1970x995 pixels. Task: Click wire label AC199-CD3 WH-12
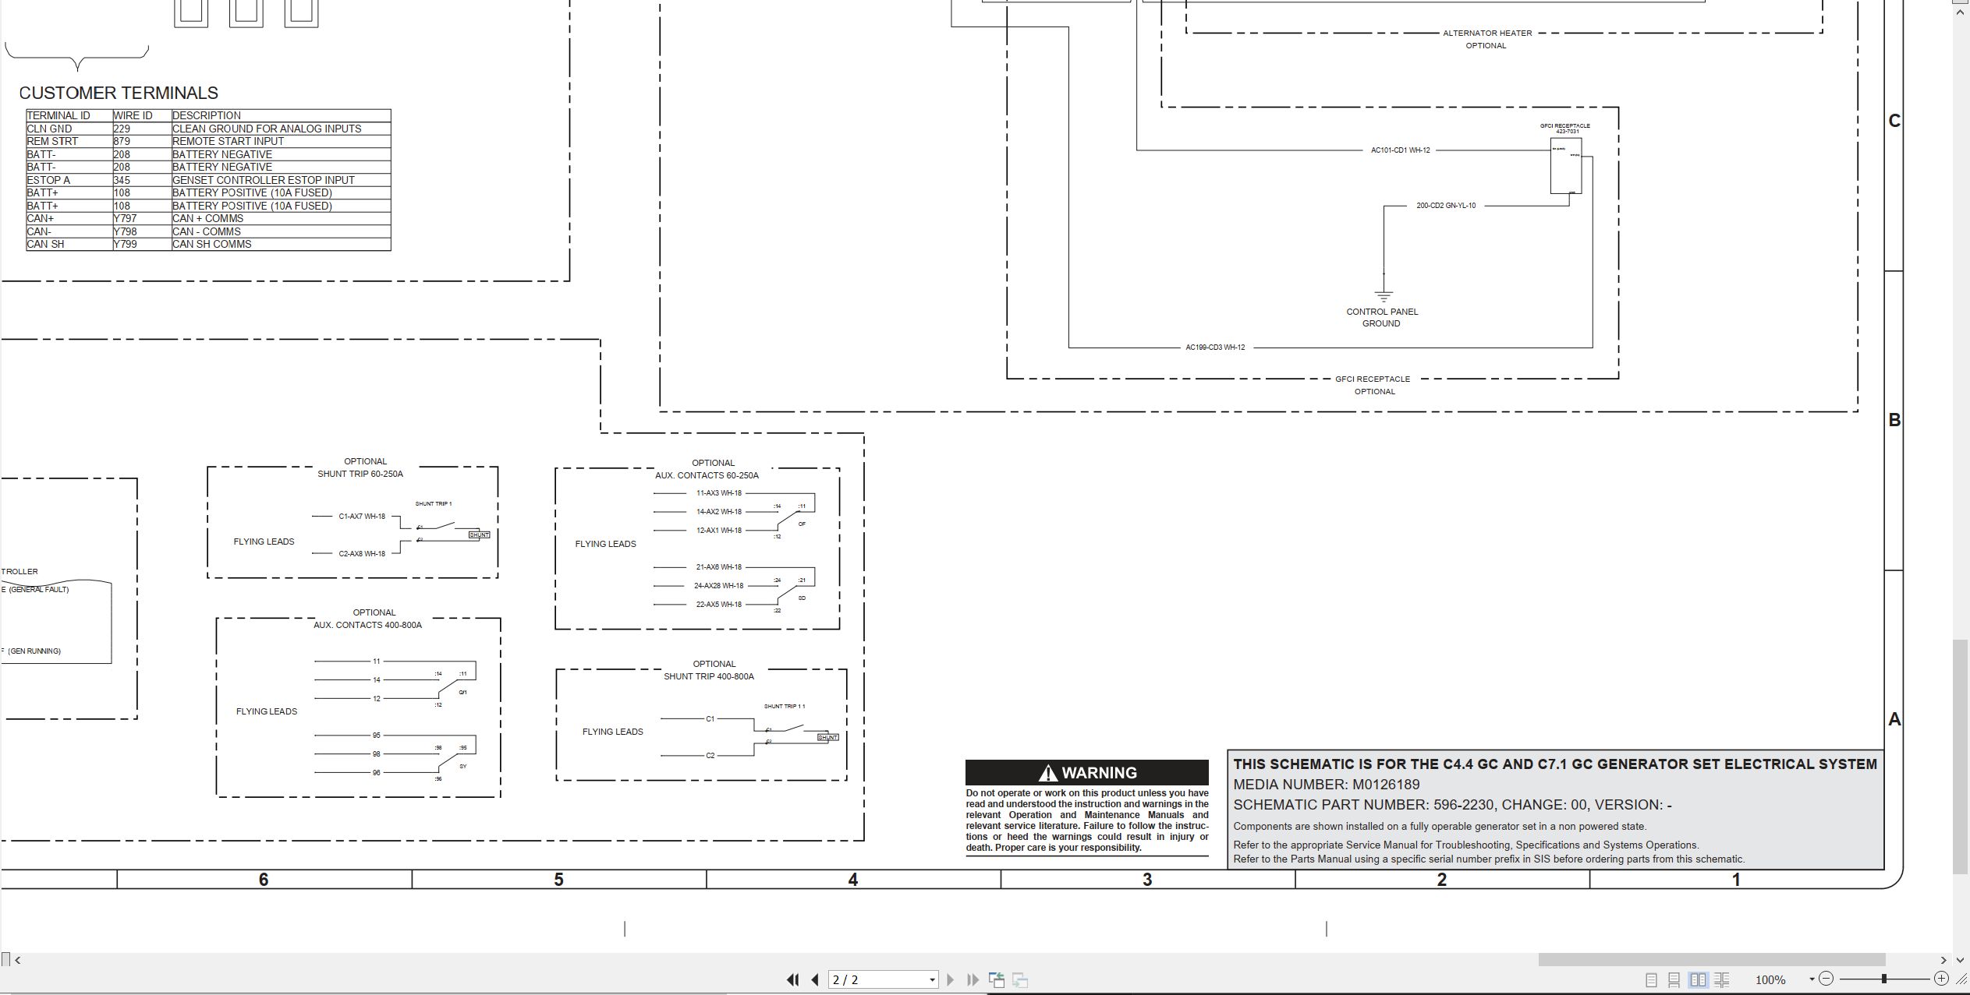(x=1215, y=348)
